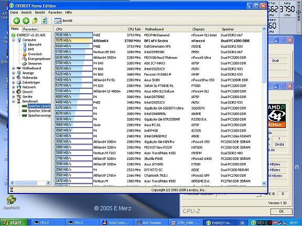Open the Bericht report toolbar button
The width and height of the screenshot is (302, 226).
click(x=63, y=20)
